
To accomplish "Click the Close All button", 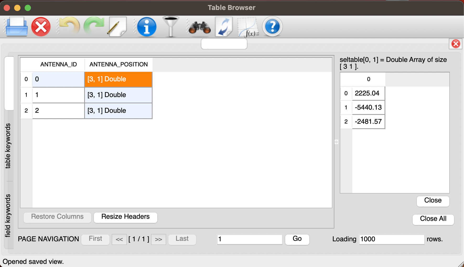I will point(433,219).
